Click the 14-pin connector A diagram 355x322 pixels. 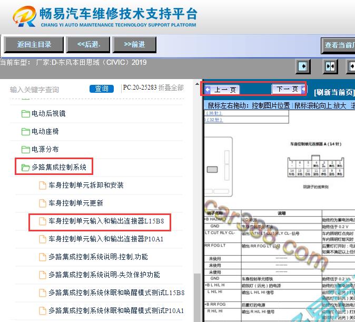pos(316,167)
